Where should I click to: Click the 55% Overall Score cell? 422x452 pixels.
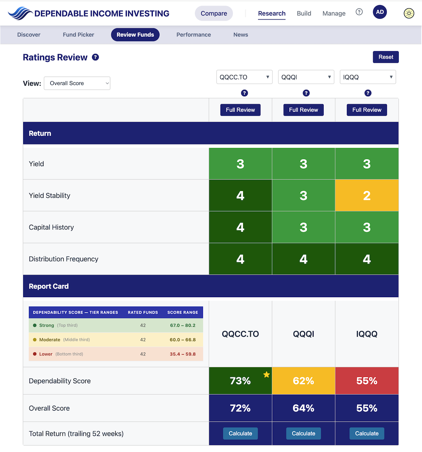pos(367,408)
